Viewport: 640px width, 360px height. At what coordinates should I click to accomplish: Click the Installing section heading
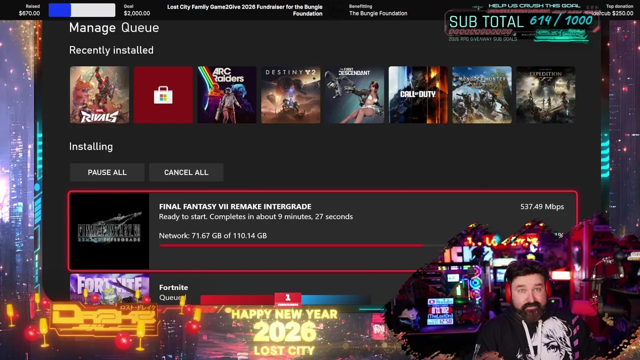[x=91, y=146]
